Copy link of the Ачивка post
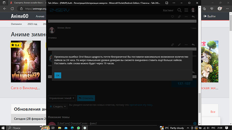232x130 pixels. click(x=172, y=45)
